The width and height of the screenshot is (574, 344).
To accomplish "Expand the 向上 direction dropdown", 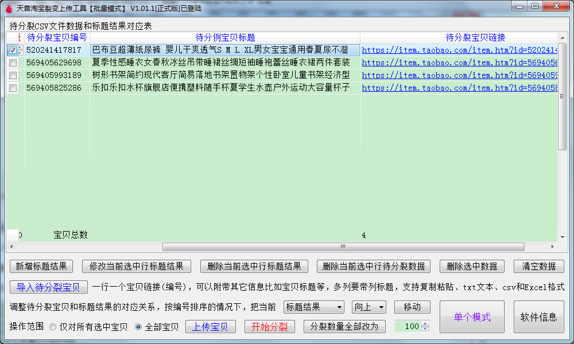I will pyautogui.click(x=369, y=307).
